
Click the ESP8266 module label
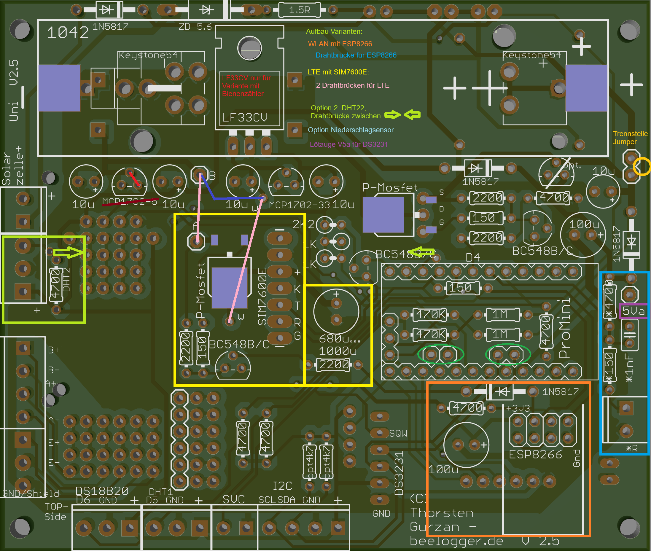click(535, 454)
